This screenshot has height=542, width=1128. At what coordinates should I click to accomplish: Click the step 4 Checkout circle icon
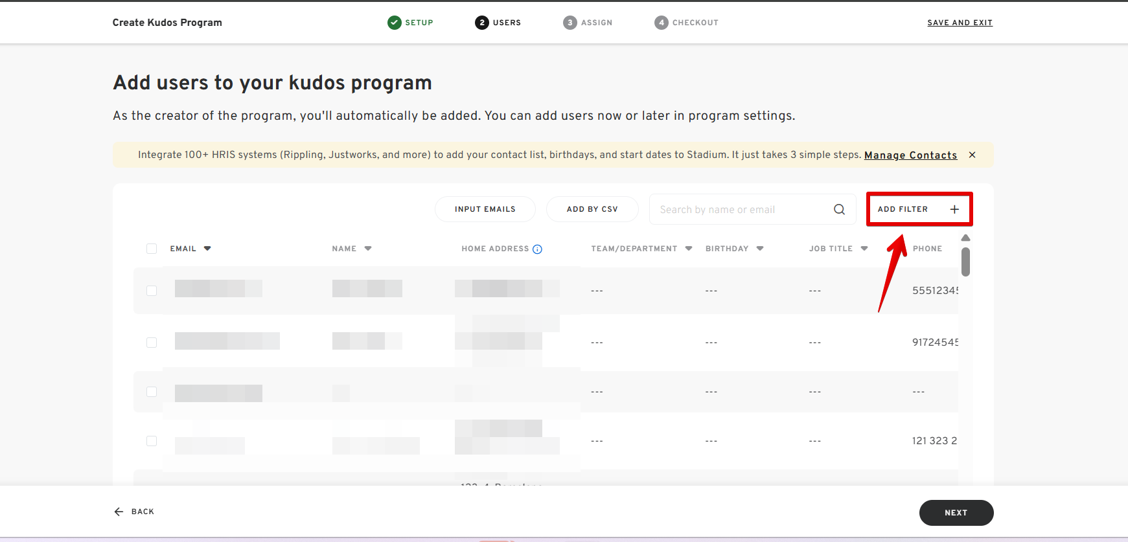661,23
